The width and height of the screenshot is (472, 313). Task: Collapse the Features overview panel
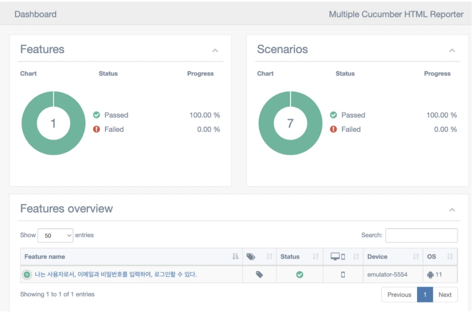[x=452, y=210]
